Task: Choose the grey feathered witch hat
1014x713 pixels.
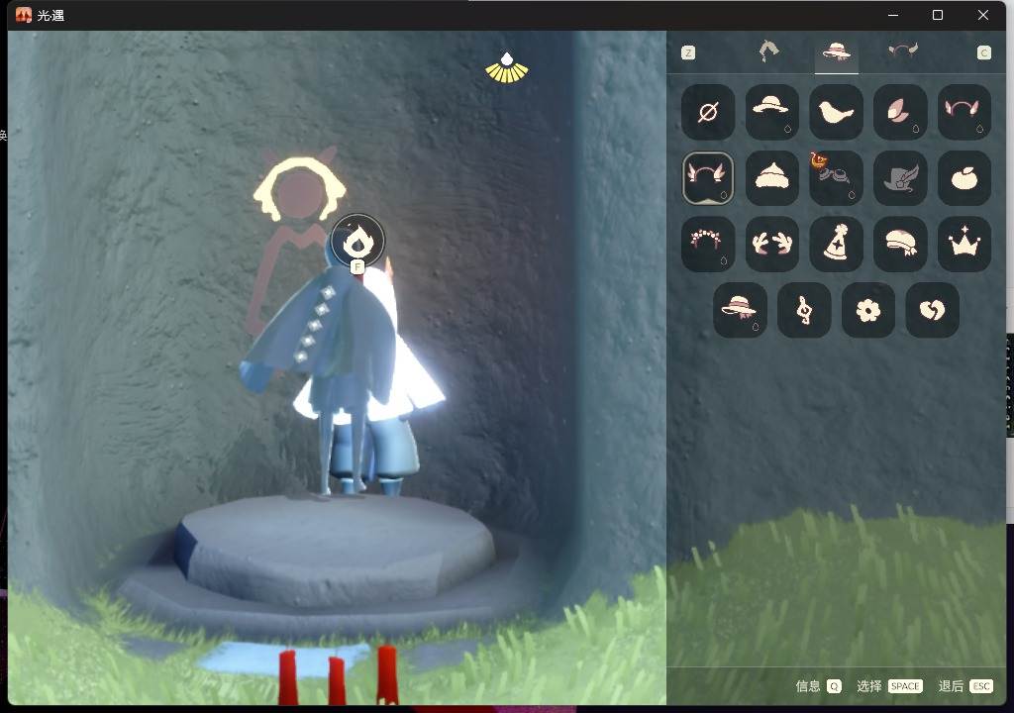Action: pyautogui.click(x=899, y=178)
